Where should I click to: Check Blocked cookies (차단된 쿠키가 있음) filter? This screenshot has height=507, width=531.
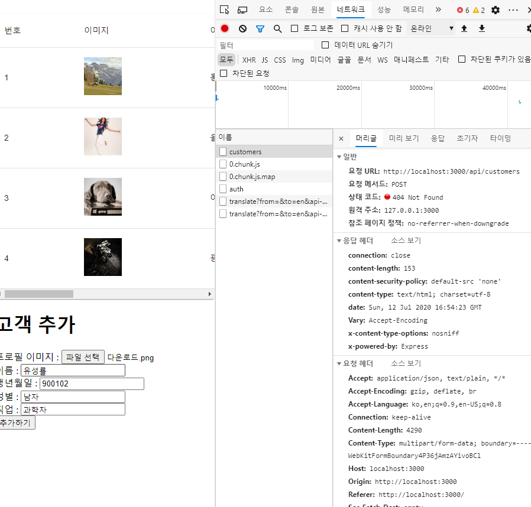pyautogui.click(x=462, y=59)
